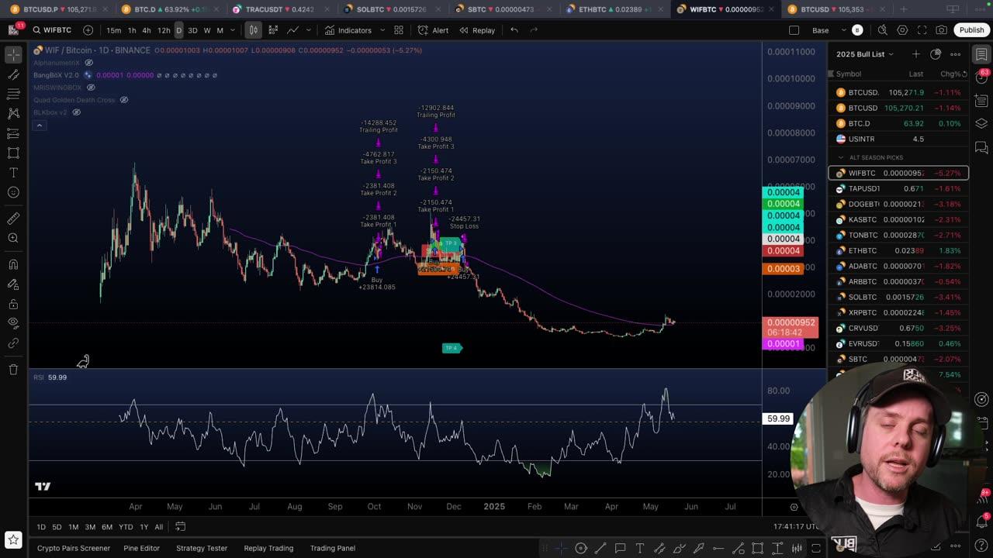Toggle hide all drawings eye icon
Screen dimensions: 993x558
(x=13, y=322)
